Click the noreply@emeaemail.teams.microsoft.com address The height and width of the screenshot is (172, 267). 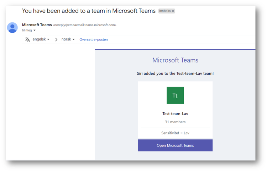pos(85,25)
